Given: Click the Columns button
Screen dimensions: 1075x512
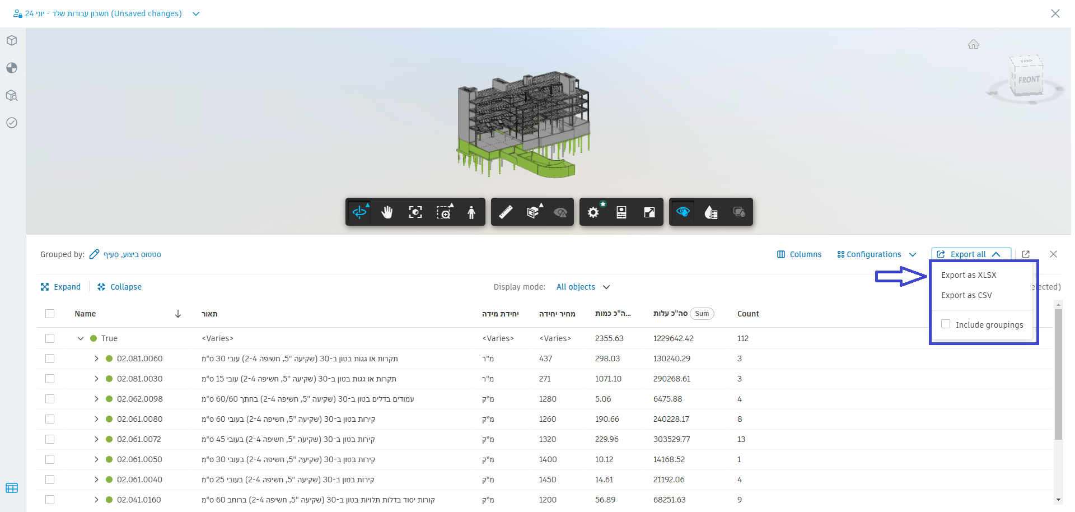Looking at the screenshot, I should tap(799, 254).
